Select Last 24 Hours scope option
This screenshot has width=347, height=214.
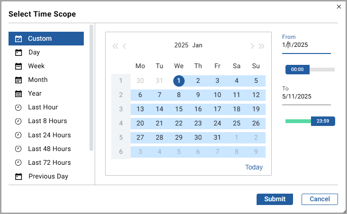coord(49,135)
